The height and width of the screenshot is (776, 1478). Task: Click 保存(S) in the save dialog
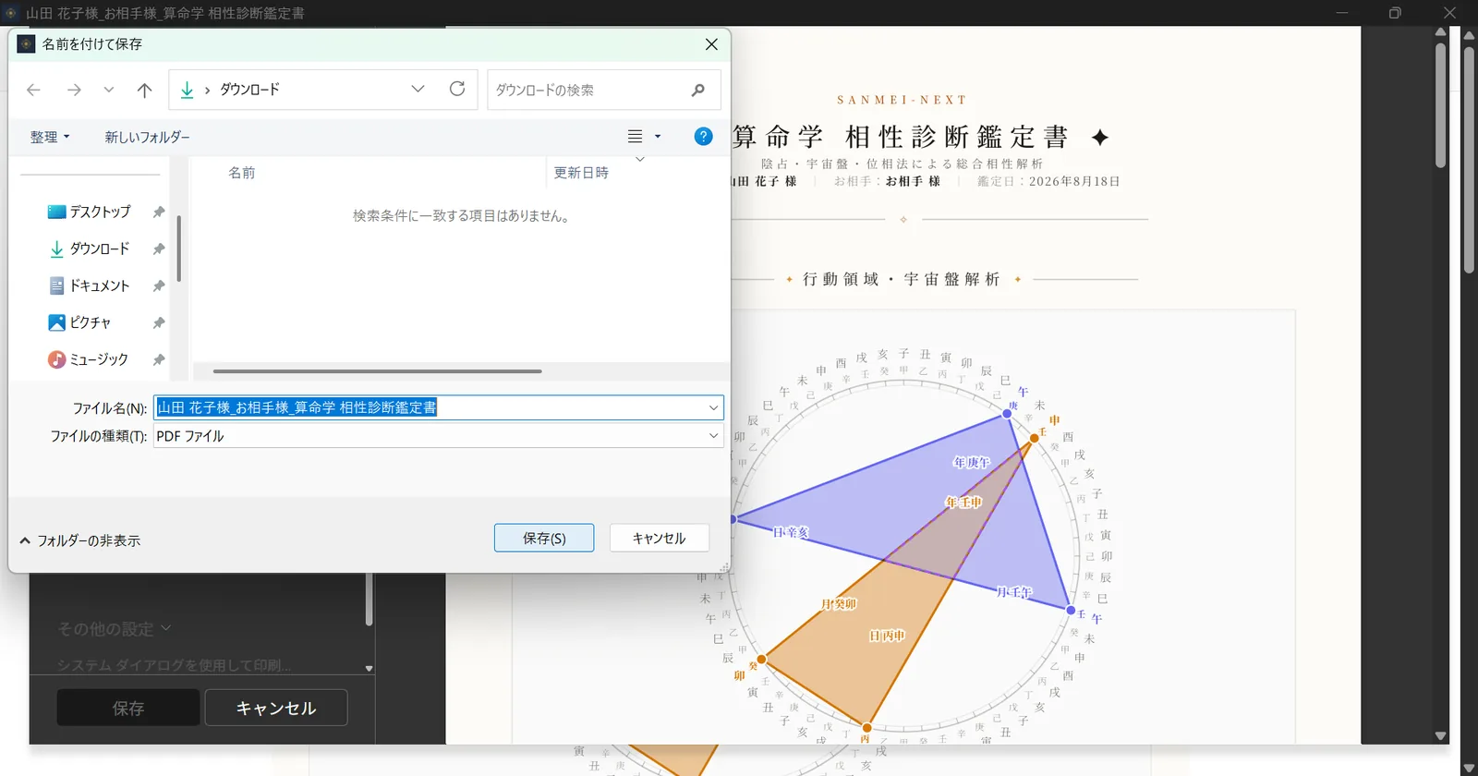point(544,538)
